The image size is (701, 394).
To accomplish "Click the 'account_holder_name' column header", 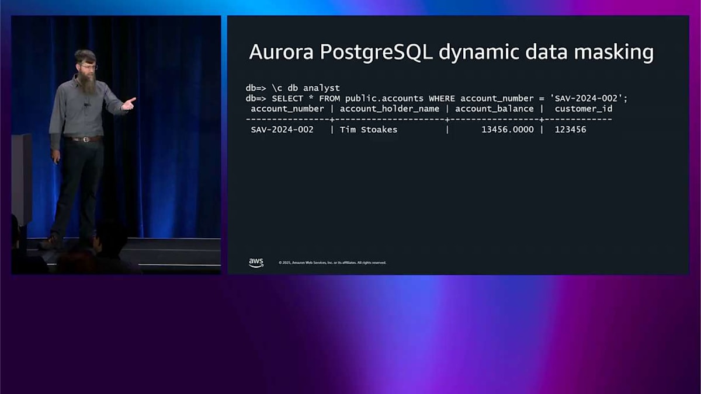I will click(390, 109).
